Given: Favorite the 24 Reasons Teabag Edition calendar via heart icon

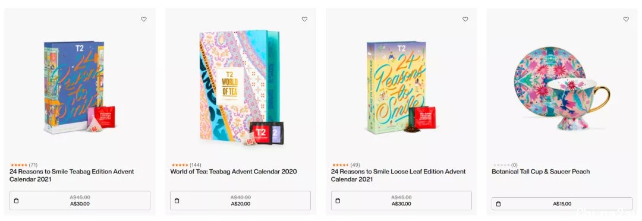Looking at the screenshot, I should pyautogui.click(x=144, y=19).
